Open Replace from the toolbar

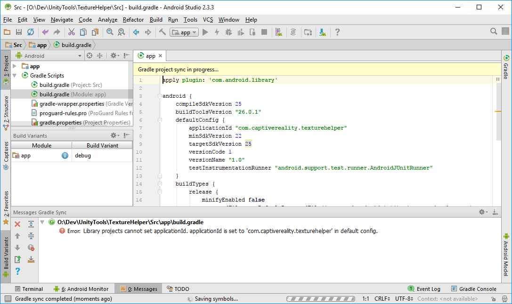click(121, 32)
